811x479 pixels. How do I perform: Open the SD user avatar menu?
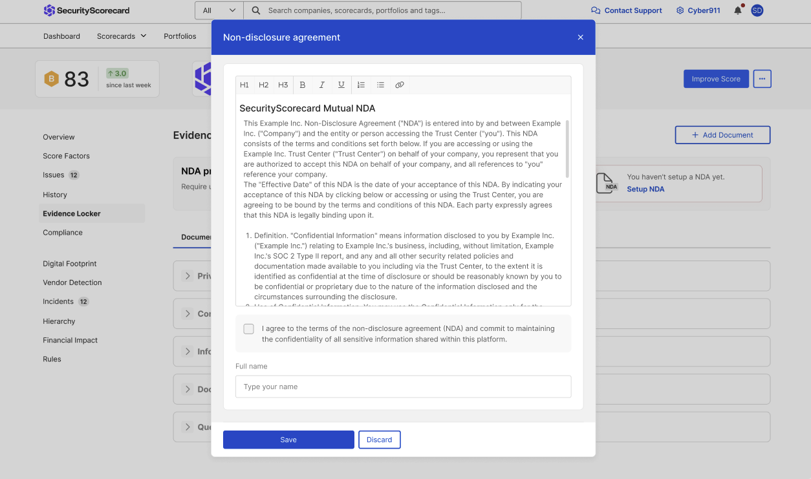pyautogui.click(x=757, y=10)
